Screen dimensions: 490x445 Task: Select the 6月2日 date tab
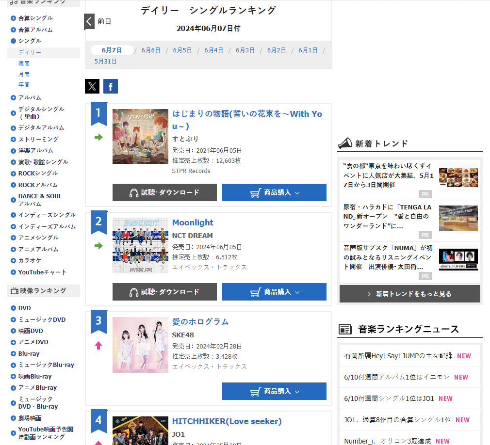tap(277, 50)
